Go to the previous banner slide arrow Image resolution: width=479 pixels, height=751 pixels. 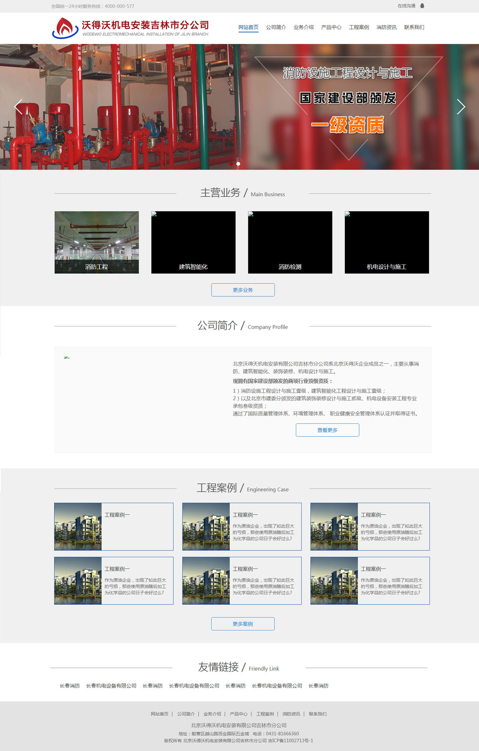(x=18, y=107)
